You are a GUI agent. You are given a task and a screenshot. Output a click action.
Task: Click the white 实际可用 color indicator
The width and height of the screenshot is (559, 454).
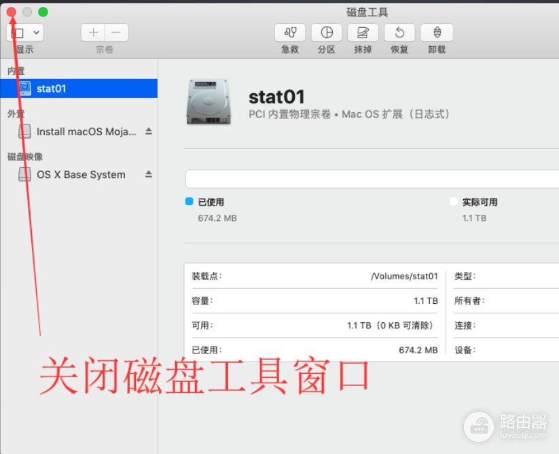point(454,202)
